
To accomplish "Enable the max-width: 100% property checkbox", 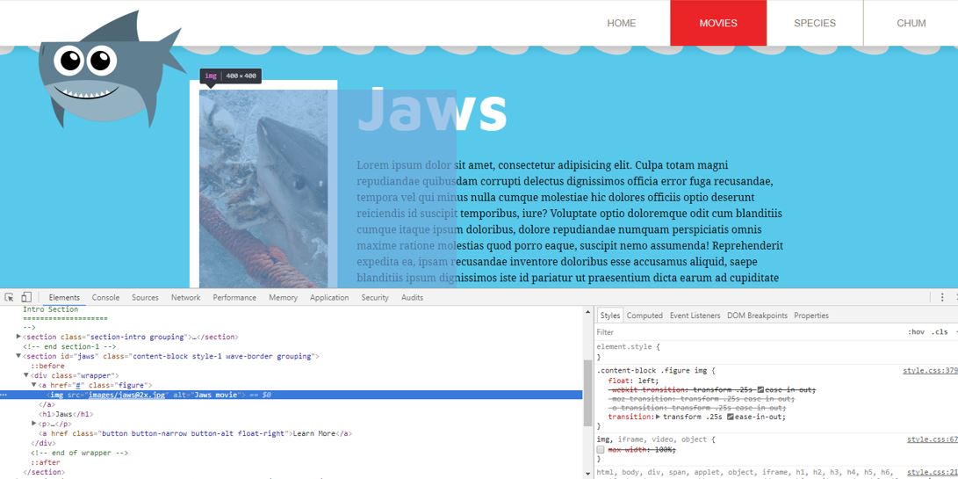I will coord(601,449).
